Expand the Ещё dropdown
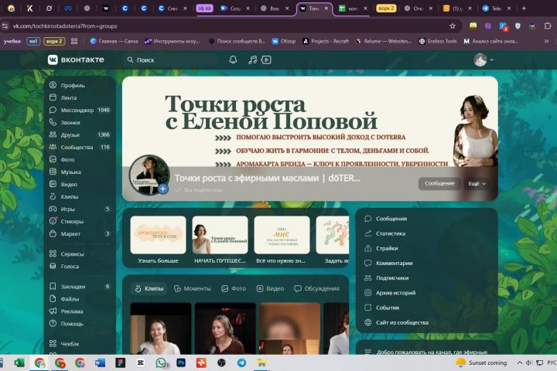 coord(477,183)
